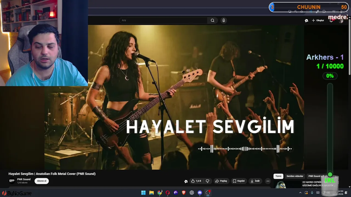This screenshot has height=197, width=351.
Task: Open the Brave browser taskbar icon
Action: tap(184, 193)
